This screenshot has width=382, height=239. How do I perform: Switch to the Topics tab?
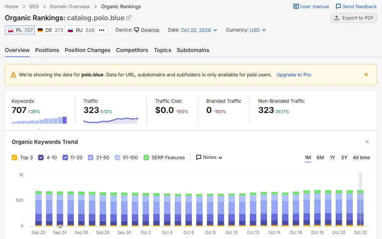click(162, 50)
